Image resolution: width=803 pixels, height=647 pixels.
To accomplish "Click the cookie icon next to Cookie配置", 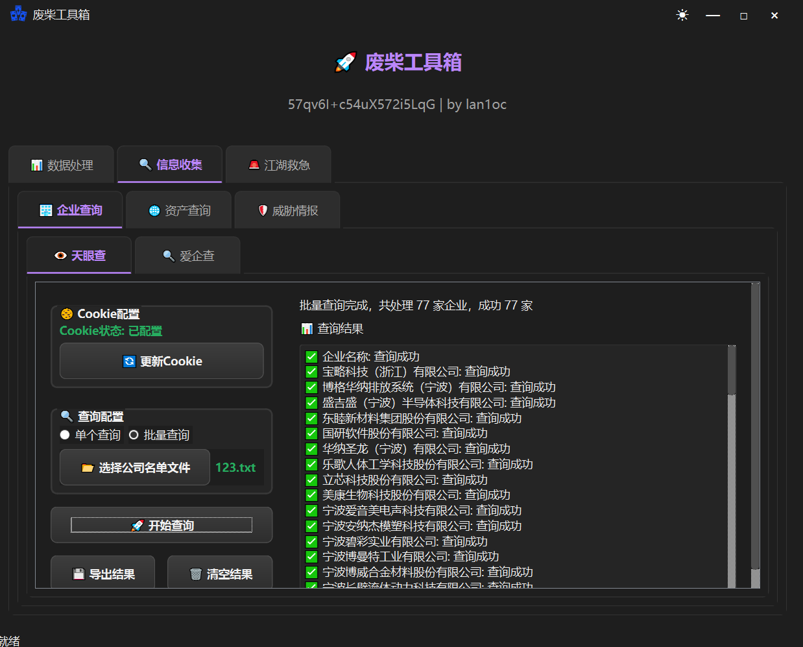I will point(67,314).
